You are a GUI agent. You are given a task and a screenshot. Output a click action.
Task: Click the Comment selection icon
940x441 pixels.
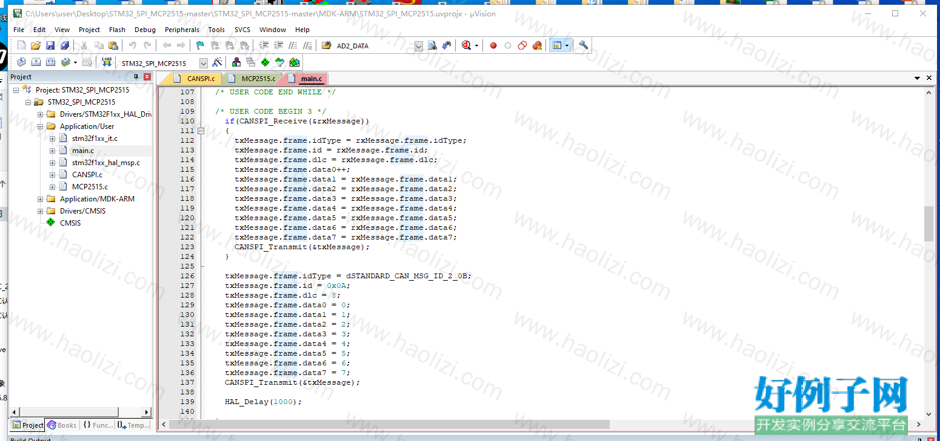293,45
